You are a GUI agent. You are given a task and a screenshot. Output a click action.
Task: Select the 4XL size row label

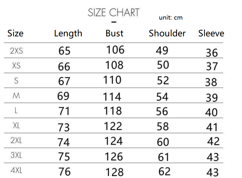(x=16, y=170)
